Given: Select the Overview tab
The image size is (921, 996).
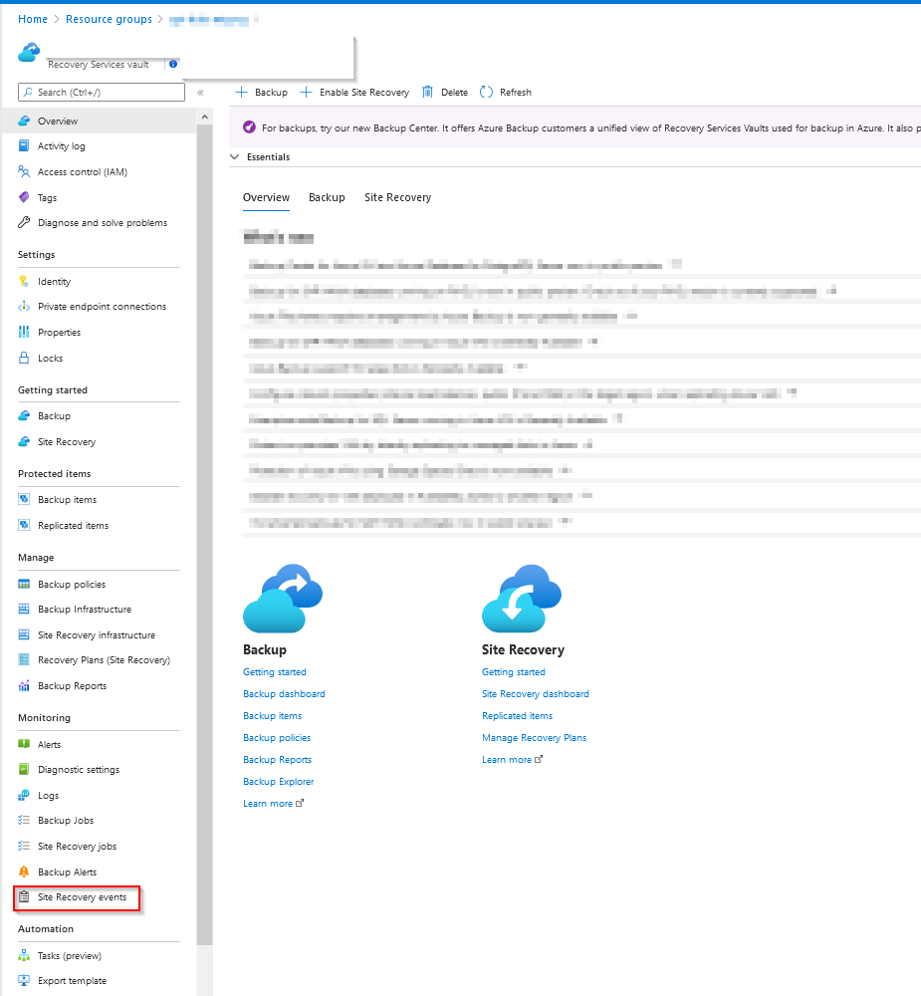Looking at the screenshot, I should tap(266, 197).
